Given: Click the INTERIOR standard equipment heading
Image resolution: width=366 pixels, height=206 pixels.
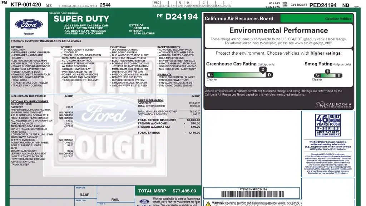Looking at the screenshot, I should point(66,47).
